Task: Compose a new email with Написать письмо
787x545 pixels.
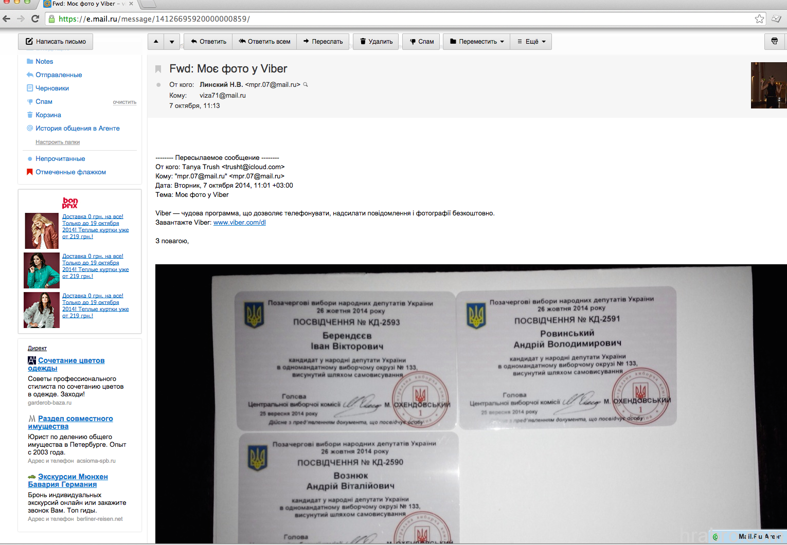Action: point(56,42)
